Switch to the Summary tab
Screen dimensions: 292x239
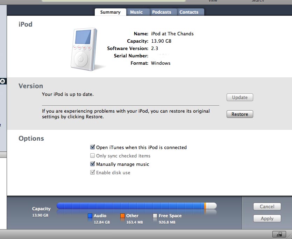pyautogui.click(x=111, y=12)
